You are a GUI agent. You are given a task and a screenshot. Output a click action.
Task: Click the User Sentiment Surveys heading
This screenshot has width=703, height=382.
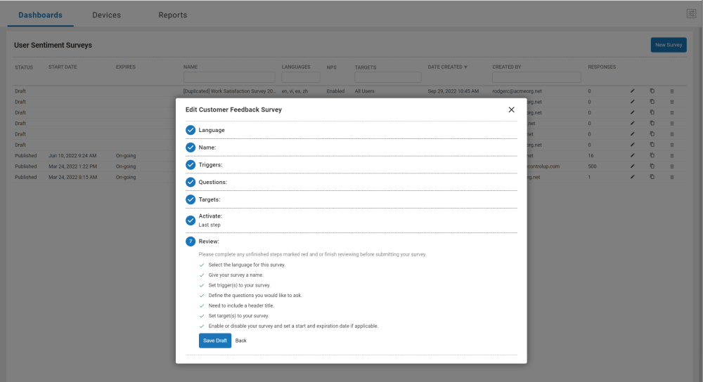53,45
